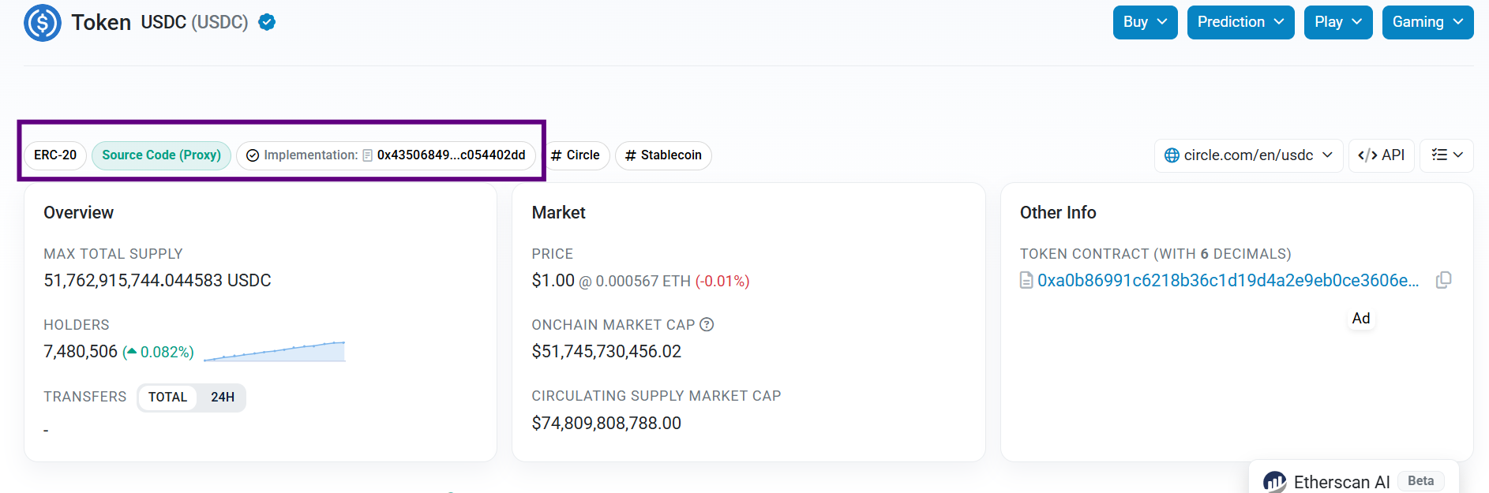Click the contract file icon beside 0xa0b86991

click(x=1026, y=280)
